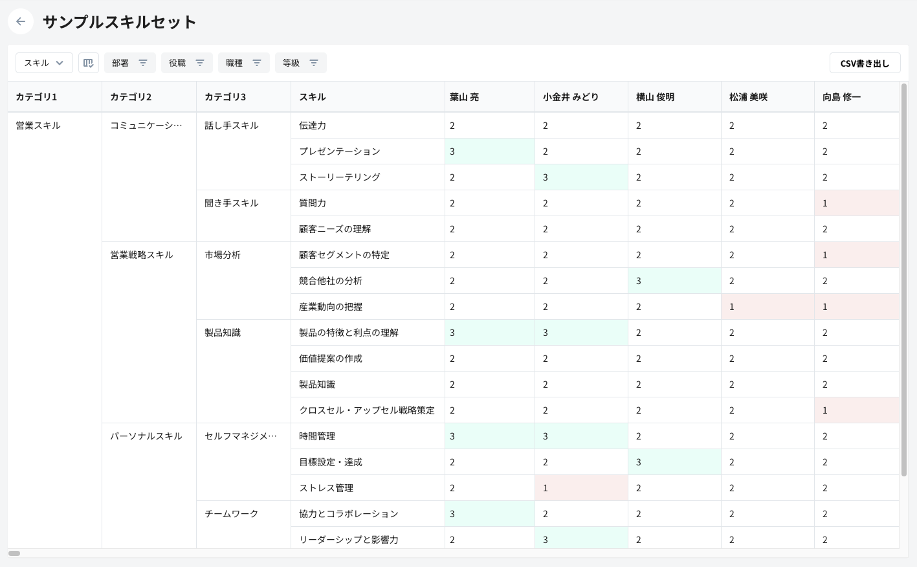Export data with CSV書き出し button
This screenshot has height=567, width=917.
tap(865, 63)
